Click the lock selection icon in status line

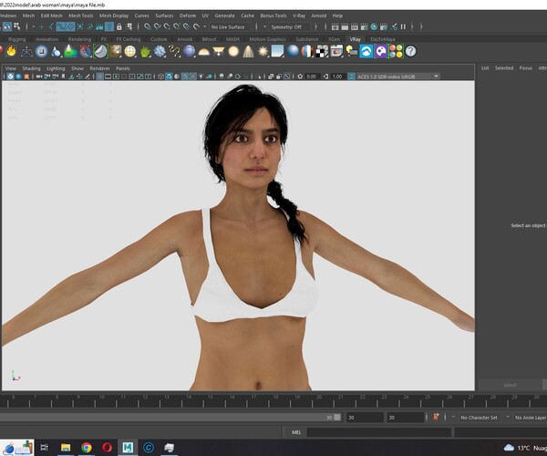(119, 26)
